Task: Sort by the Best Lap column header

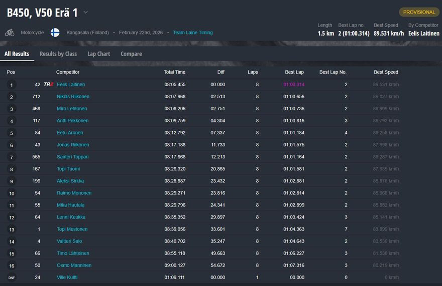Action: pos(294,72)
